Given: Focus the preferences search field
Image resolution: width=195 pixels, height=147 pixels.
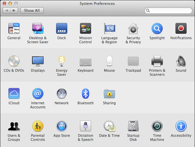Looking at the screenshot, I should (168, 10).
